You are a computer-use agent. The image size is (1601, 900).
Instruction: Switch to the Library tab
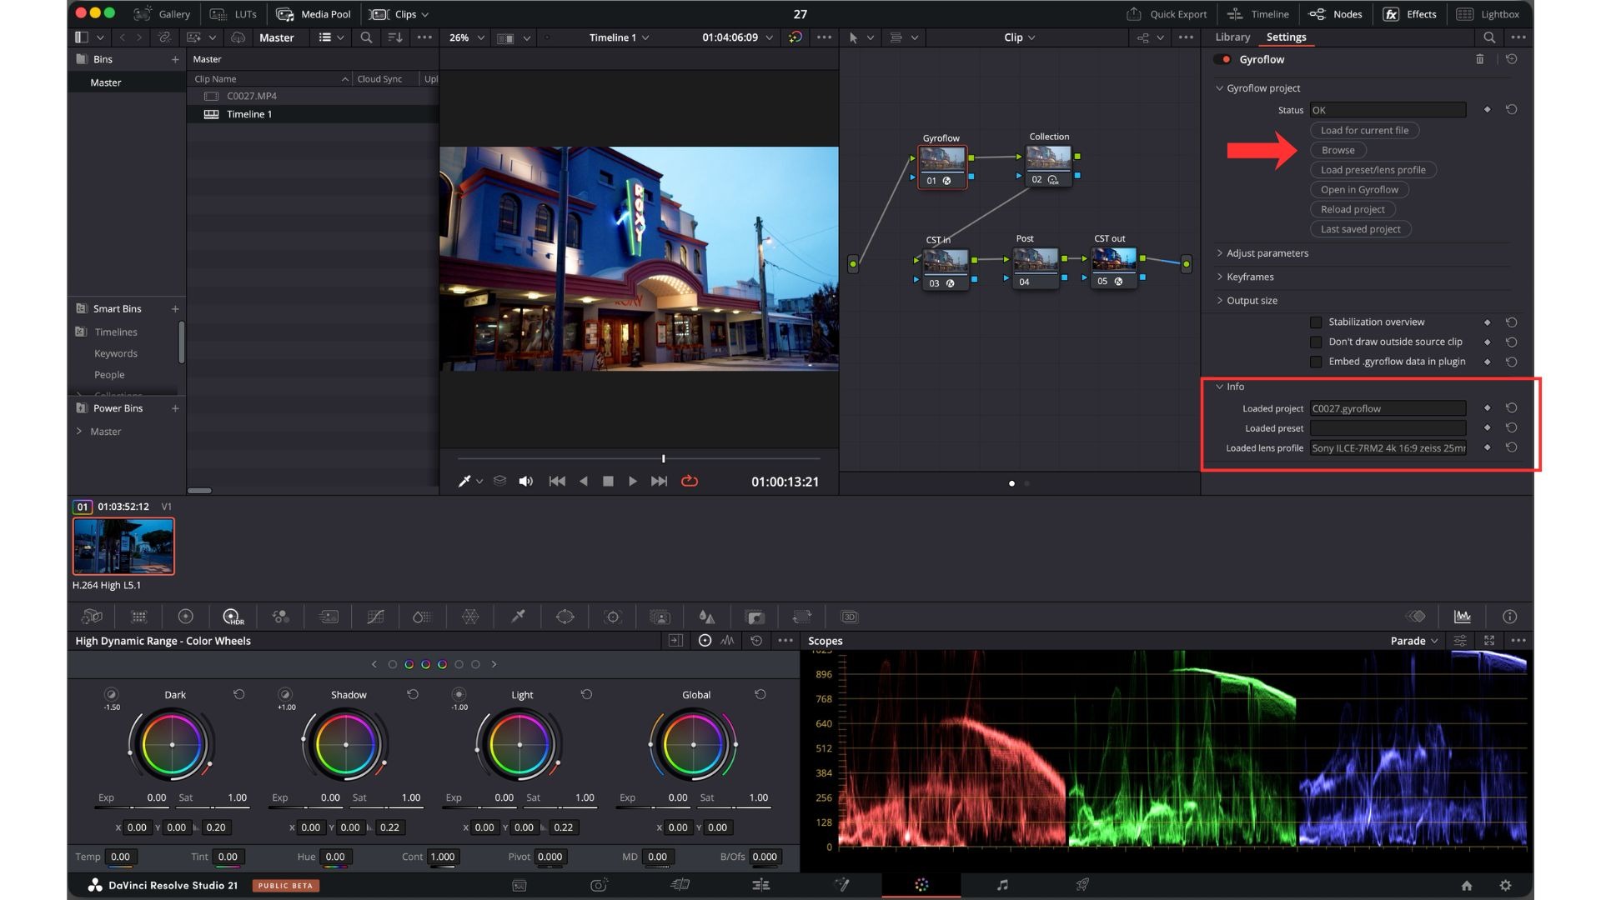1232,37
